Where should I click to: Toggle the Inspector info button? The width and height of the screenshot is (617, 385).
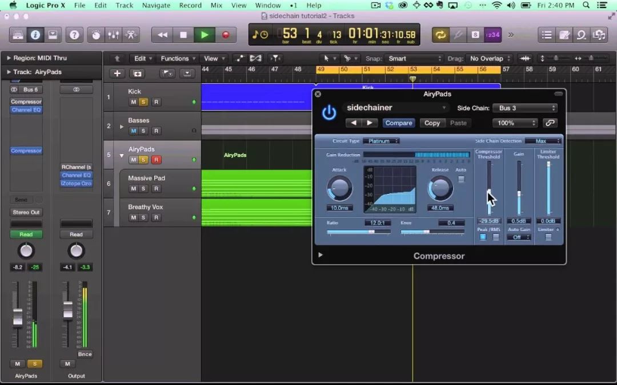click(x=35, y=35)
